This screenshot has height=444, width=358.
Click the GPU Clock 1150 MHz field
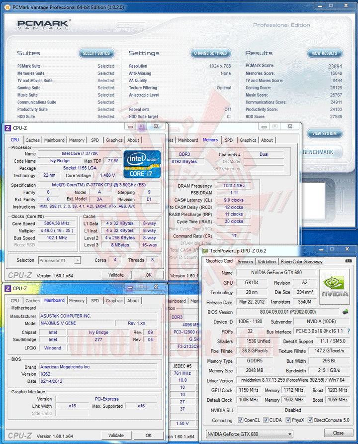pyautogui.click(x=249, y=390)
